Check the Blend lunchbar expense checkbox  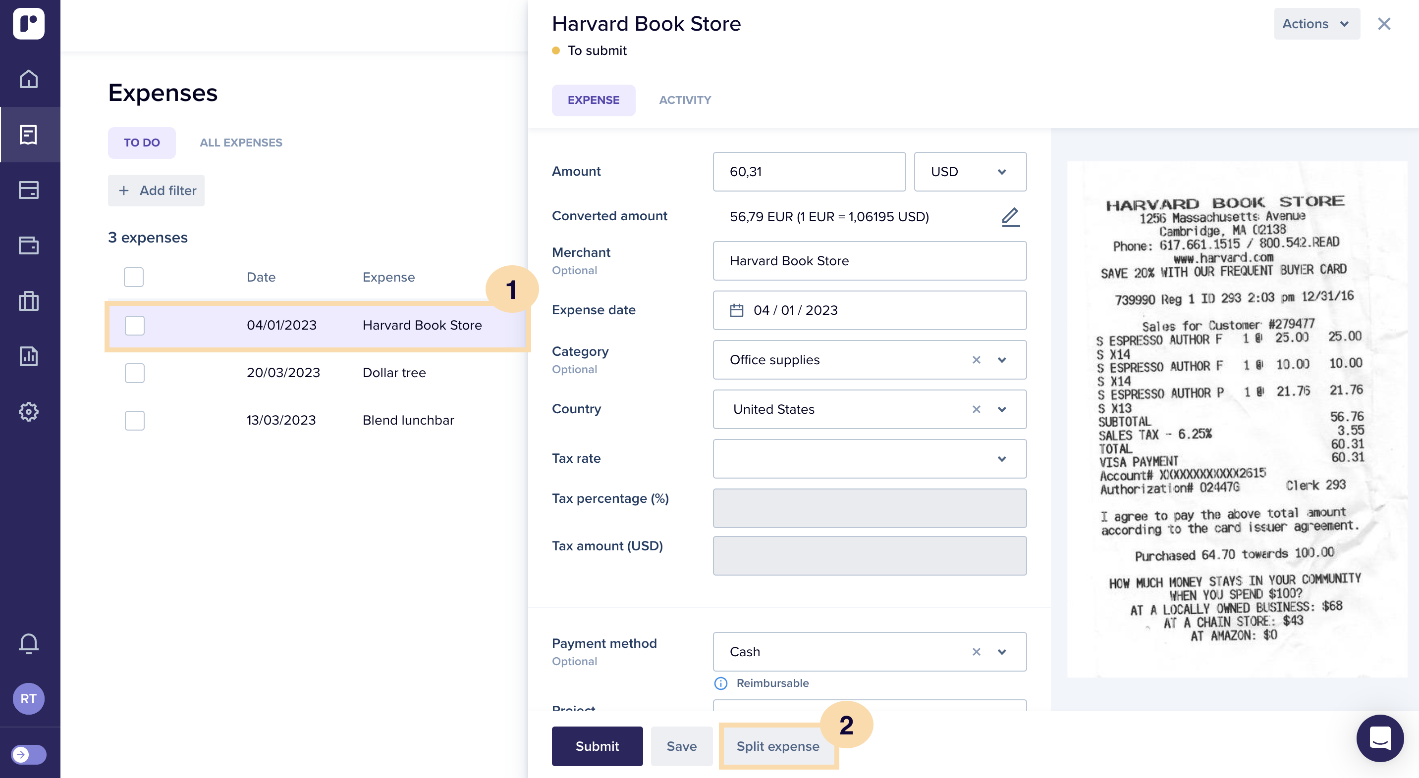134,420
